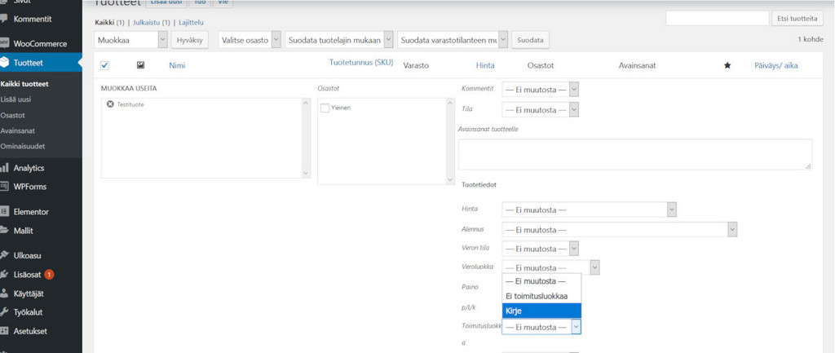Remove Testituote with the X icon
The width and height of the screenshot is (835, 353).
110,104
